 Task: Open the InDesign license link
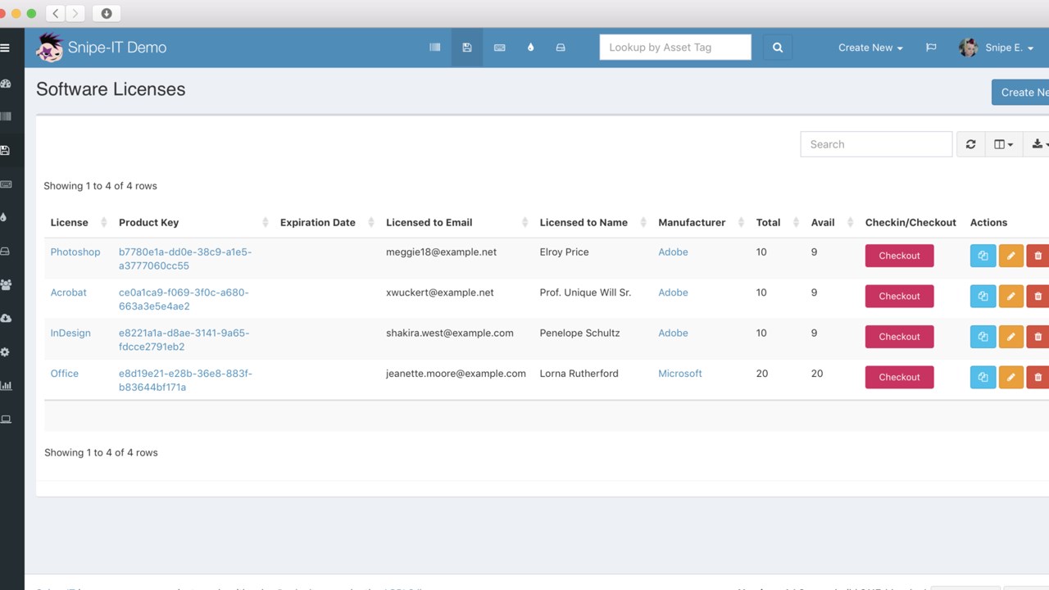(x=70, y=334)
